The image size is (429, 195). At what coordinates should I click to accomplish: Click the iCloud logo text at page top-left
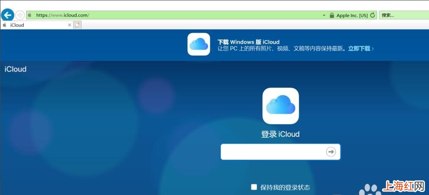[15, 69]
